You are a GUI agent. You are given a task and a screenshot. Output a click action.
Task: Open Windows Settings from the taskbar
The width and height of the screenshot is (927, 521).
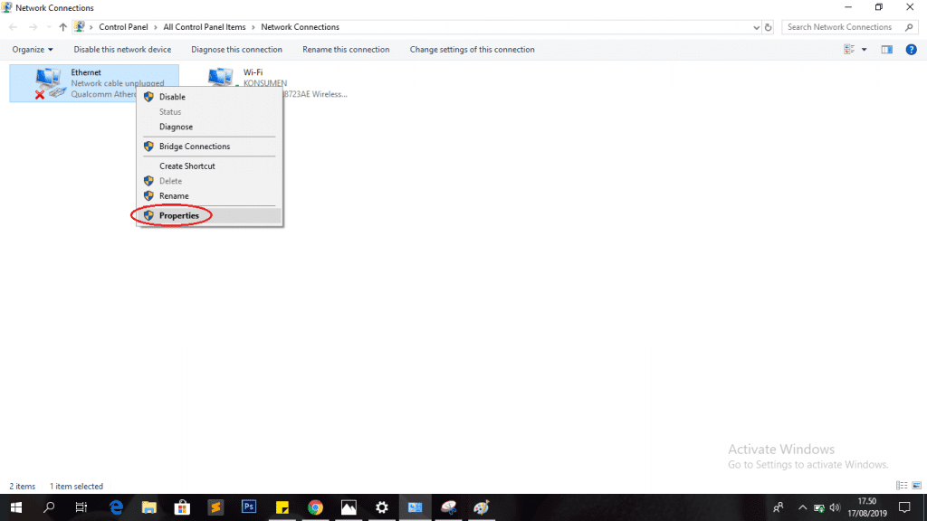pyautogui.click(x=381, y=507)
